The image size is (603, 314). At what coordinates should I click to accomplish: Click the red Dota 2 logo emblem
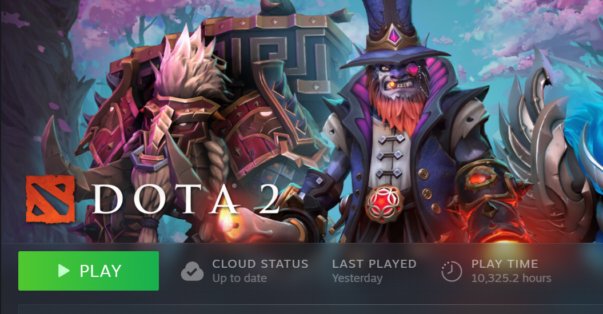50,199
